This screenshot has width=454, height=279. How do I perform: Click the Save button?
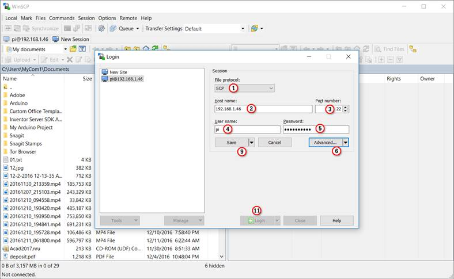pyautogui.click(x=232, y=143)
